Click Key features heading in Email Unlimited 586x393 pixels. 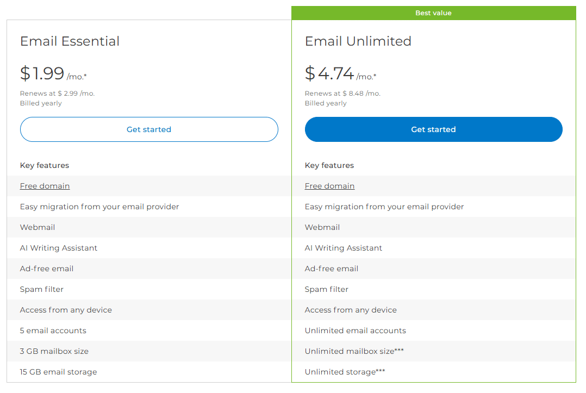(329, 165)
